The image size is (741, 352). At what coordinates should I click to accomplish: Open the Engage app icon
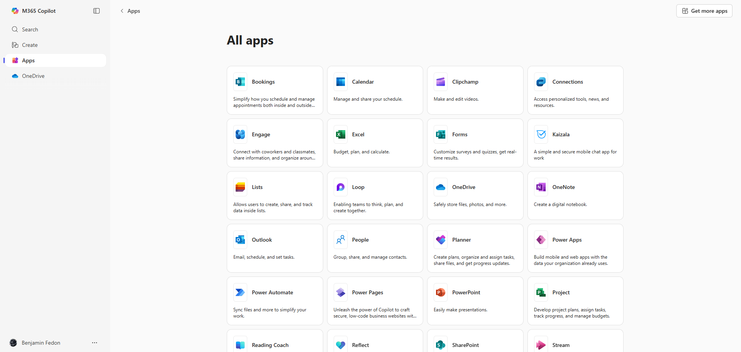tap(240, 134)
